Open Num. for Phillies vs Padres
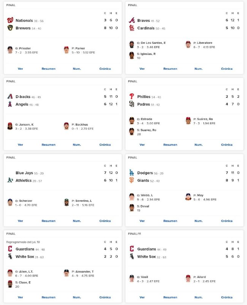 pos(198,145)
